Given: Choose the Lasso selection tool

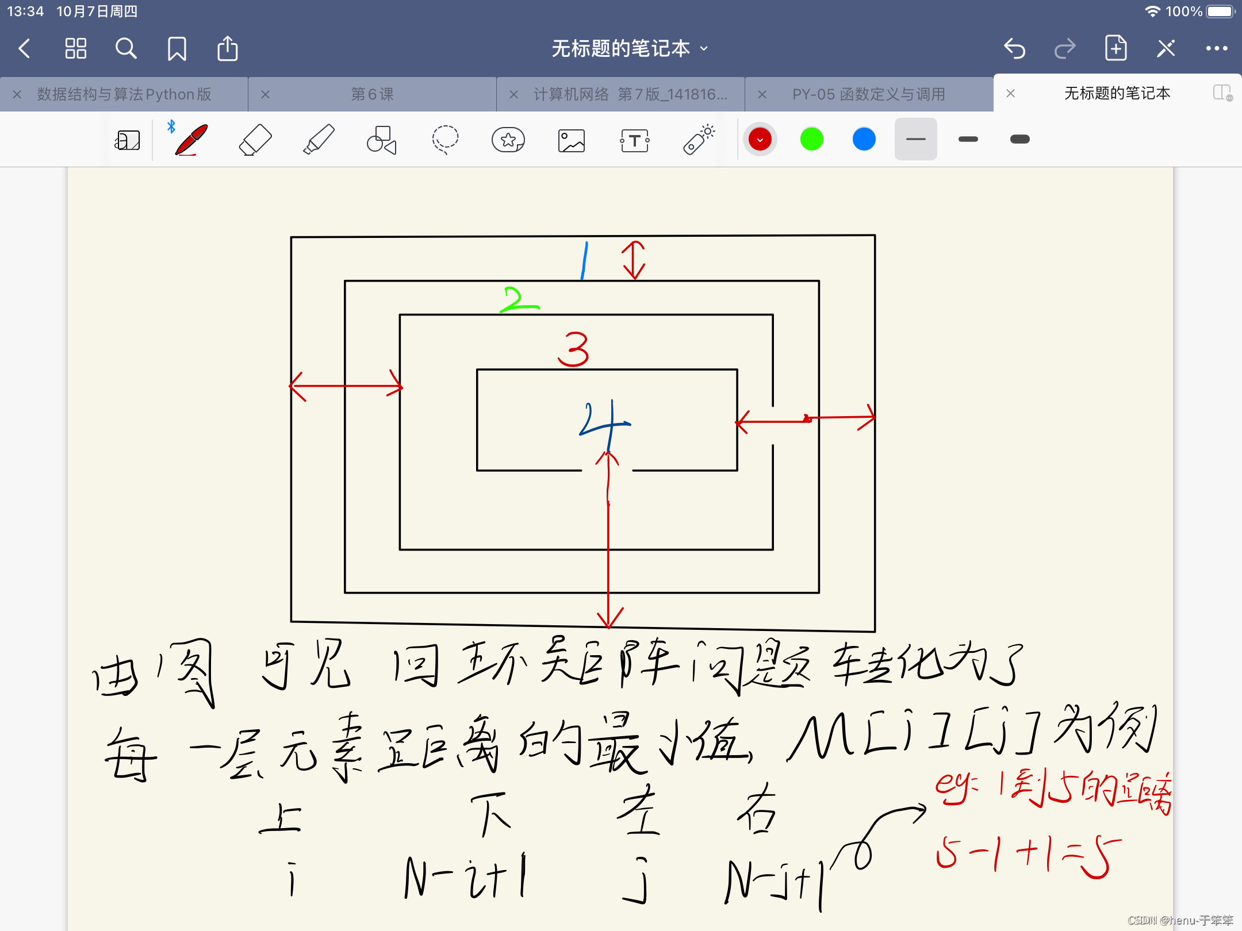Looking at the screenshot, I should click(x=445, y=140).
